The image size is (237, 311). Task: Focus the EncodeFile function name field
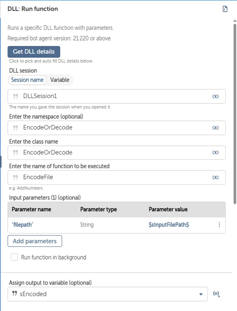117,177
